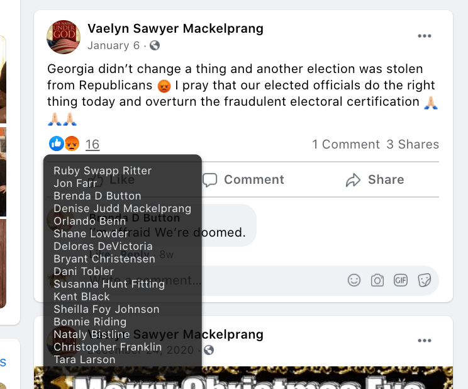Open the sticker picker icon
The width and height of the screenshot is (468, 389).
(424, 280)
